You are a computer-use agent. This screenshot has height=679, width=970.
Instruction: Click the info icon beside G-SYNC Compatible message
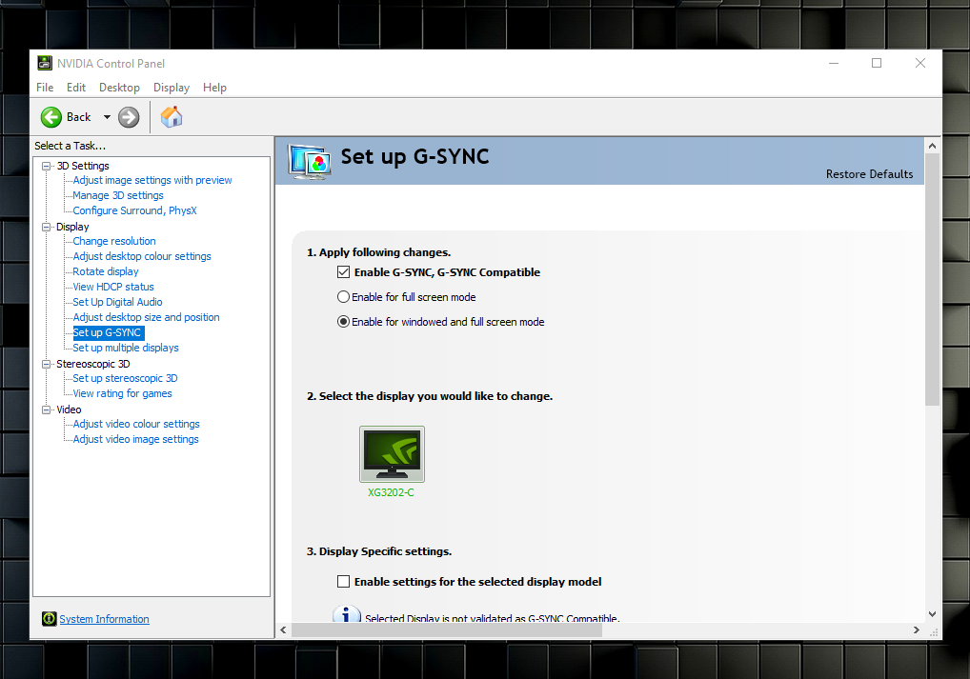(x=347, y=613)
